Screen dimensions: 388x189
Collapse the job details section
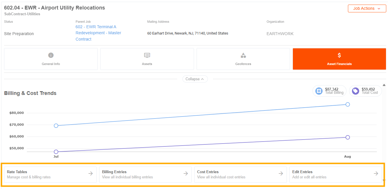click(x=195, y=79)
